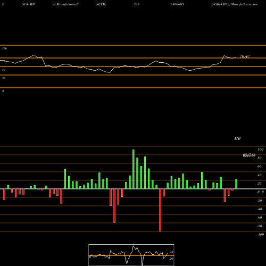Click the RSI axis label 0 on the left
The height and width of the screenshot is (266, 266).
(x=3, y=91)
